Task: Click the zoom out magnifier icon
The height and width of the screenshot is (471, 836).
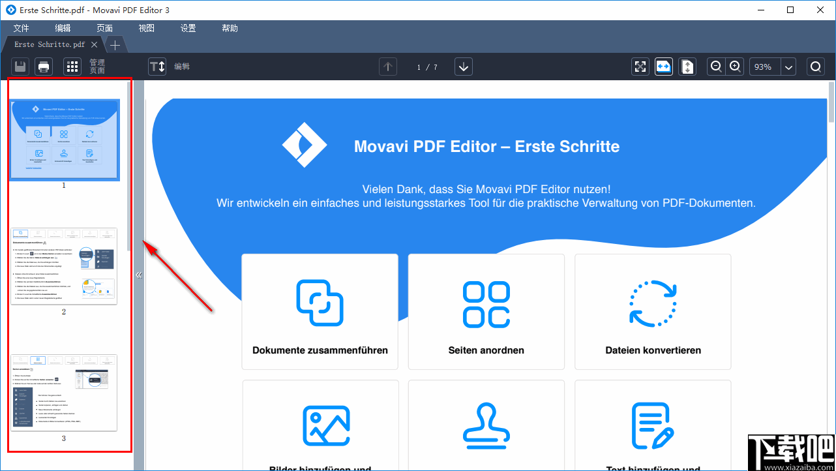Action: tap(715, 66)
